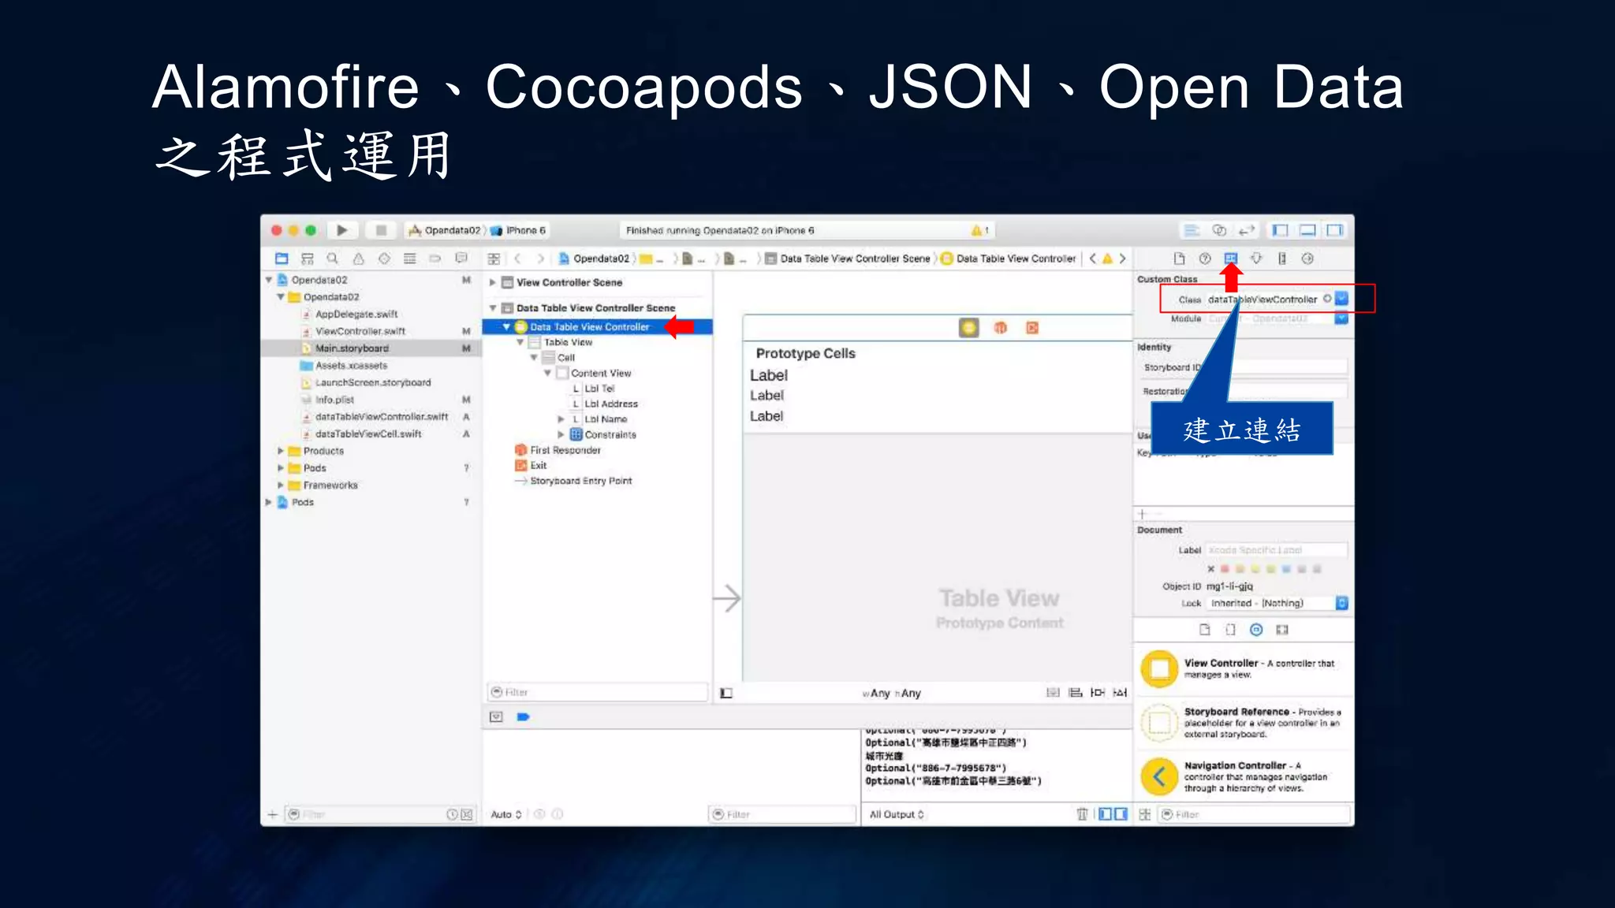This screenshot has height=908, width=1615.
Task: Open the Module dropdown arrow
Action: coord(1341,318)
